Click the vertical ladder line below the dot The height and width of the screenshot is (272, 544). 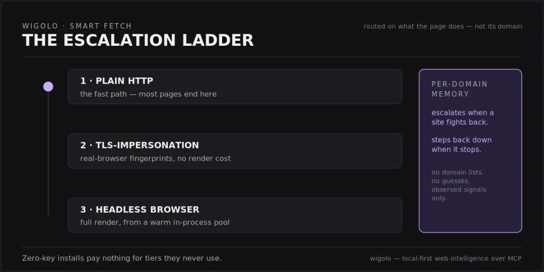pos(48,154)
